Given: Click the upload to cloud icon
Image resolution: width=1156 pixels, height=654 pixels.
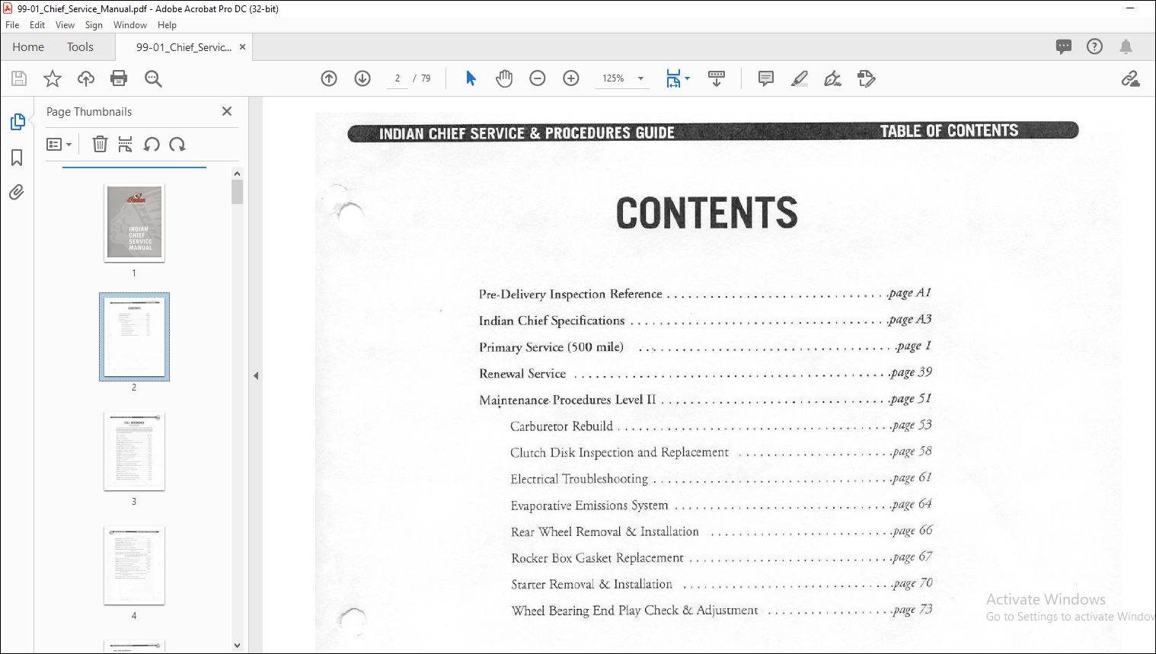Looking at the screenshot, I should [86, 78].
